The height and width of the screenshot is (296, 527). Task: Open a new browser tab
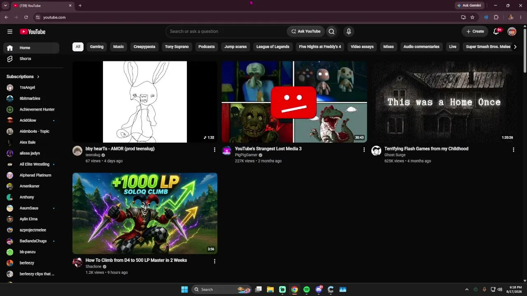coord(80,6)
